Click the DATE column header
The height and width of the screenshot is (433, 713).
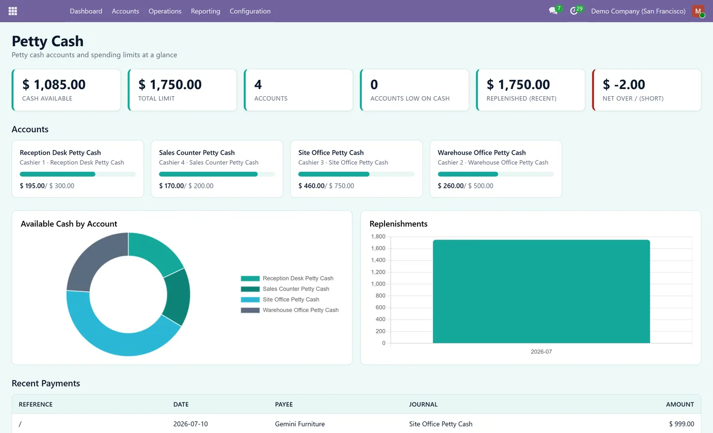(181, 405)
